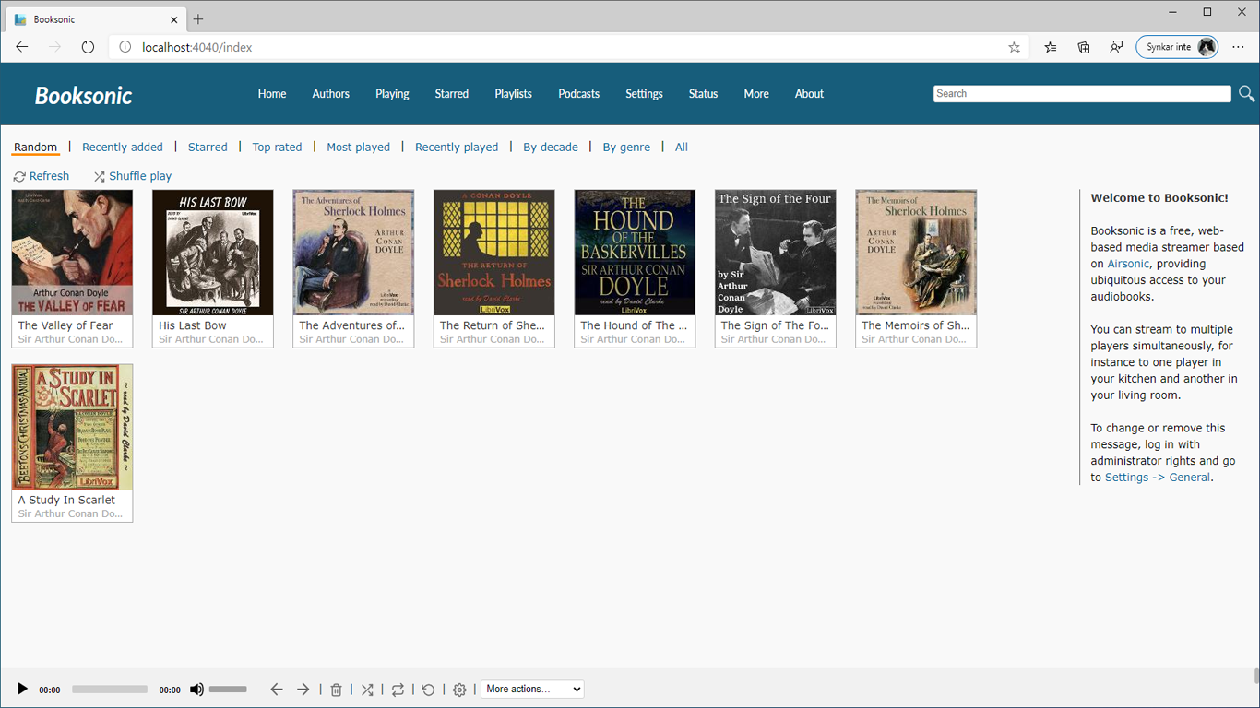Image resolution: width=1260 pixels, height=708 pixels.
Task: Show the Most played list
Action: tap(358, 147)
